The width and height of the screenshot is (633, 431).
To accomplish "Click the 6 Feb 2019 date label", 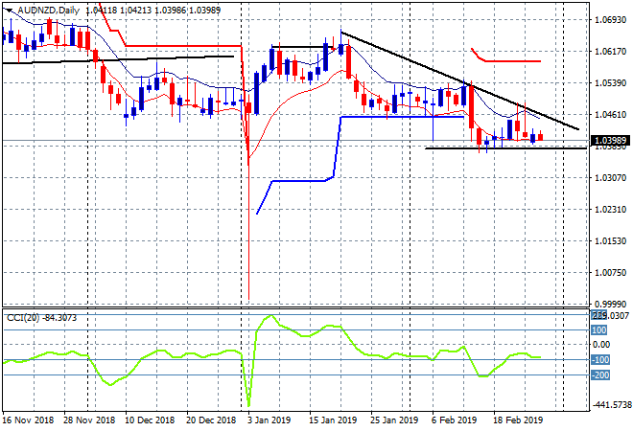I will [454, 420].
